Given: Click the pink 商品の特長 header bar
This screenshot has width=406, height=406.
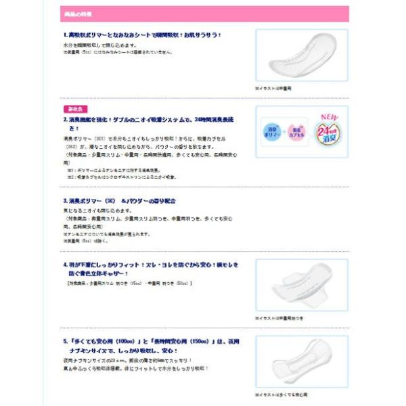Looking at the screenshot, I should (x=204, y=14).
